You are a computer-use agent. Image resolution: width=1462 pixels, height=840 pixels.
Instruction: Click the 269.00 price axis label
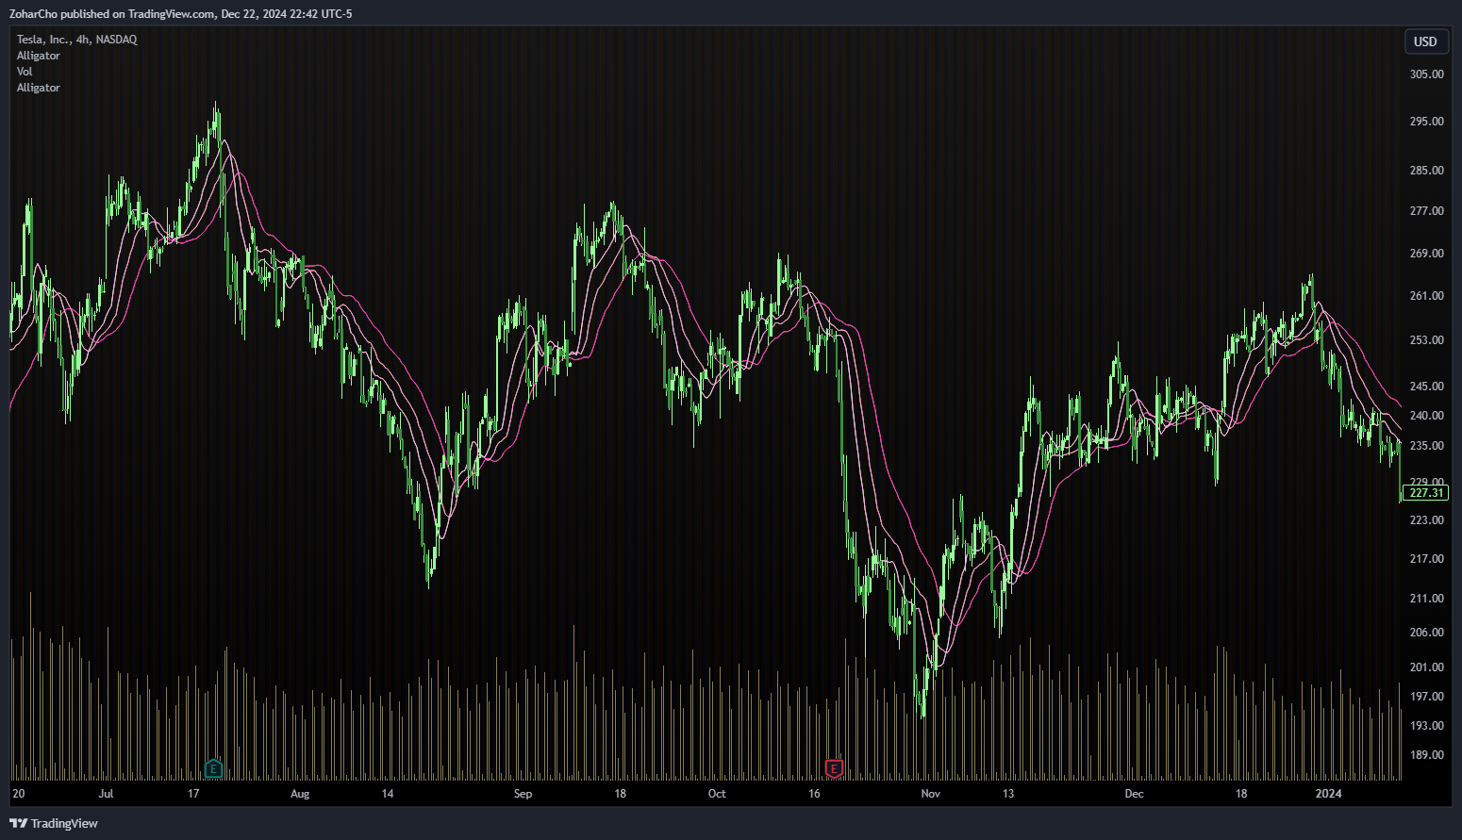tap(1426, 254)
